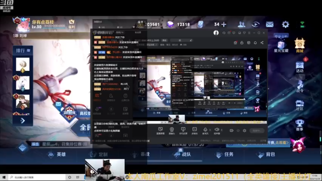Open the 高校排位赛 badge banner
This screenshot has height=181, width=322.
pos(69,113)
